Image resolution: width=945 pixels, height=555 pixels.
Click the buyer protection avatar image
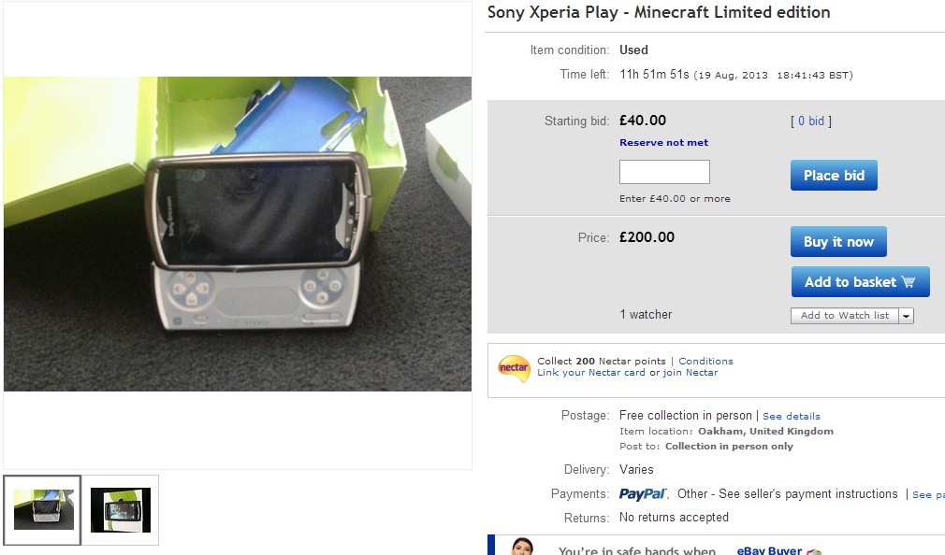[522, 547]
